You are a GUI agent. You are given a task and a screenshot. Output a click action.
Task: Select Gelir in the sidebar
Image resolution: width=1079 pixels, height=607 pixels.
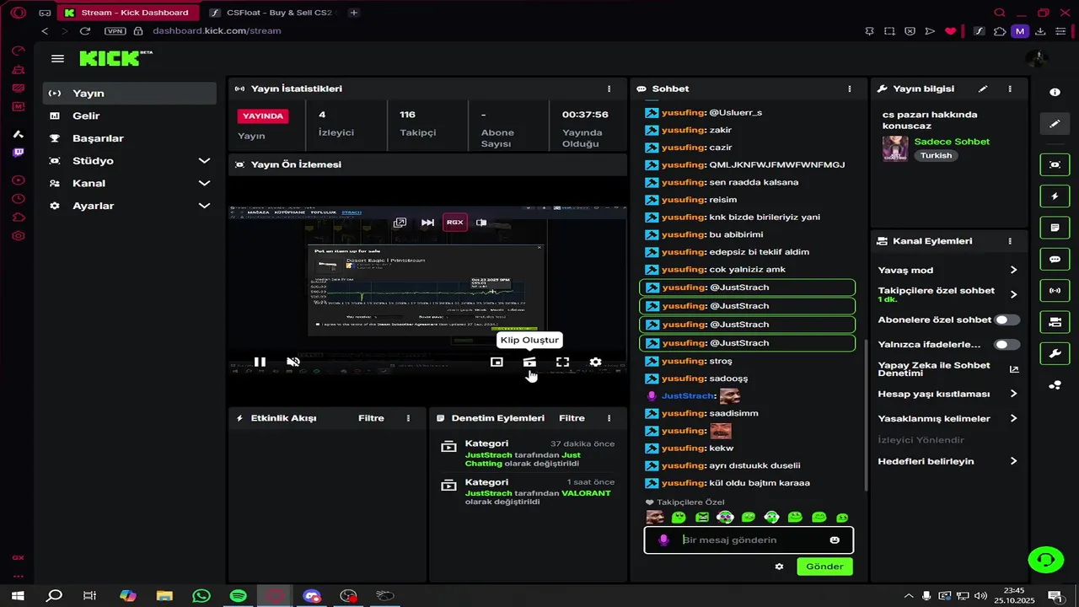130,115
